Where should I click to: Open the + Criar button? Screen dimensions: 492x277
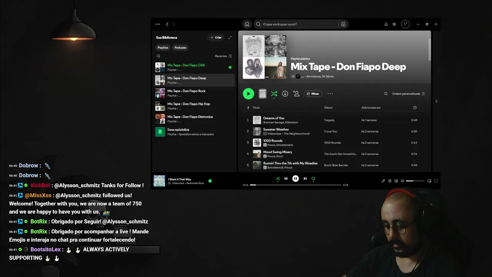pos(216,37)
